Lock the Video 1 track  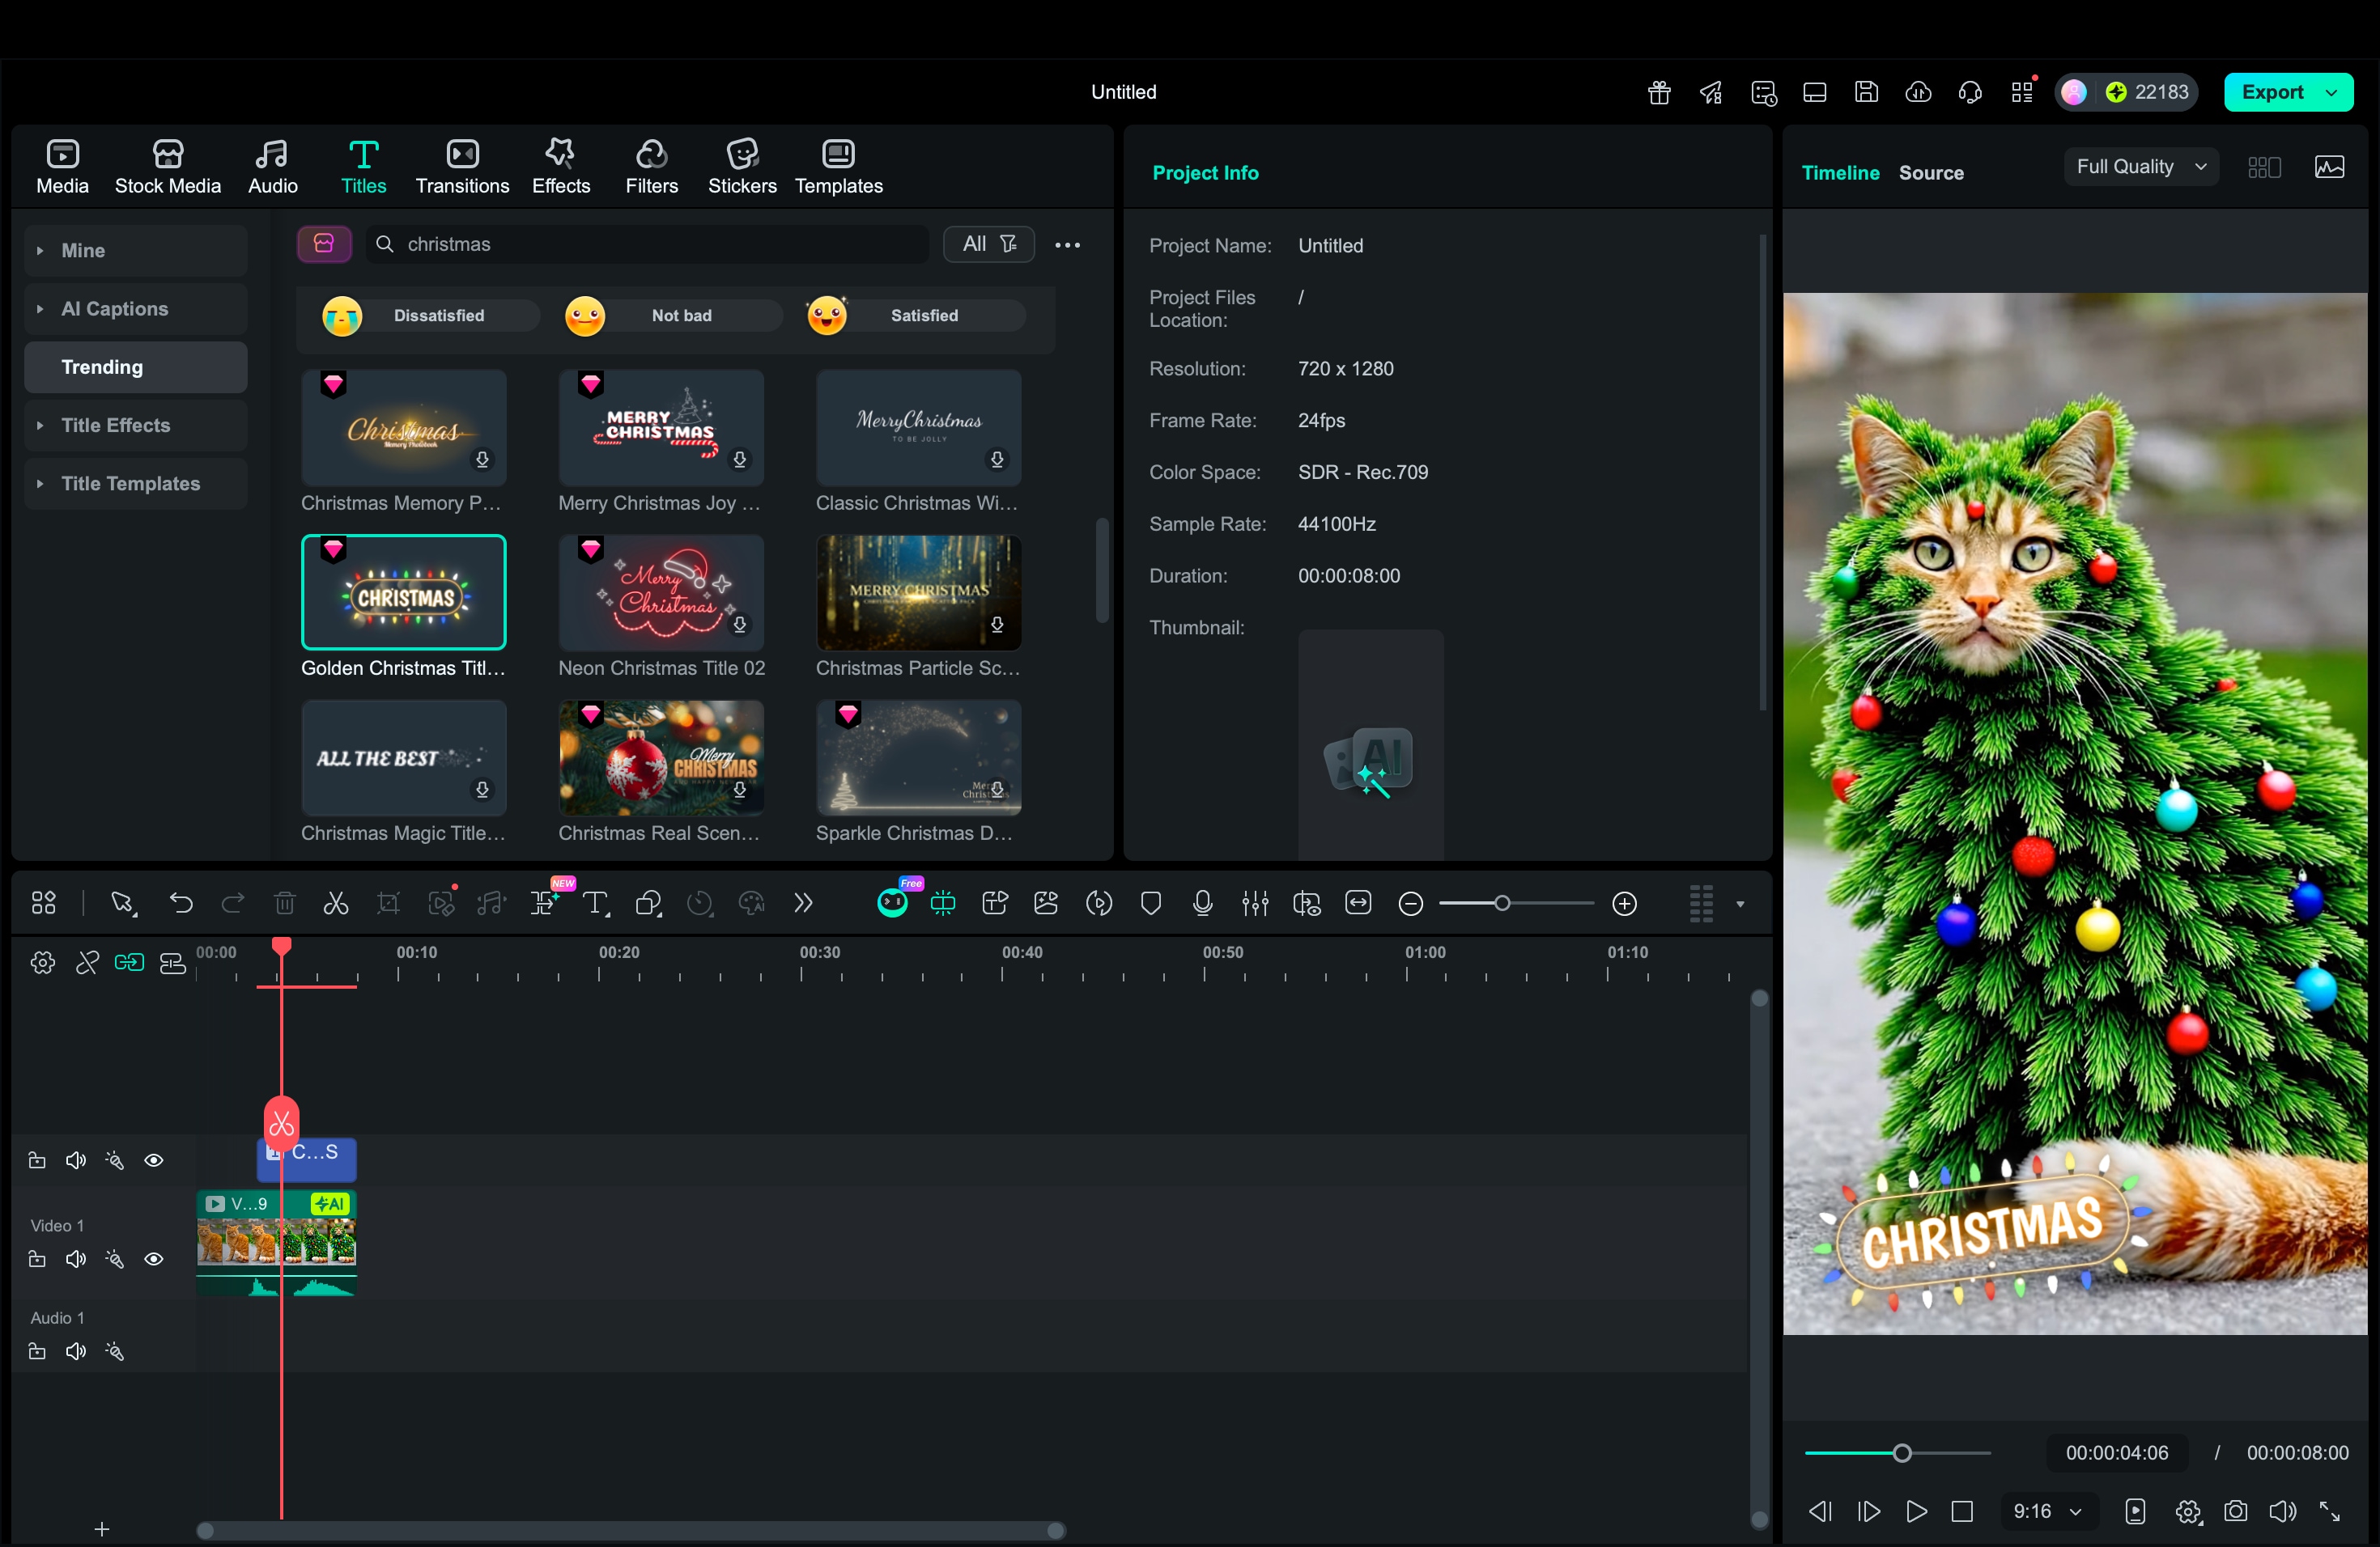pos(37,1259)
